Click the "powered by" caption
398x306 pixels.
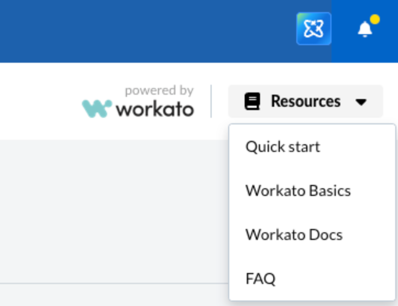159,90
